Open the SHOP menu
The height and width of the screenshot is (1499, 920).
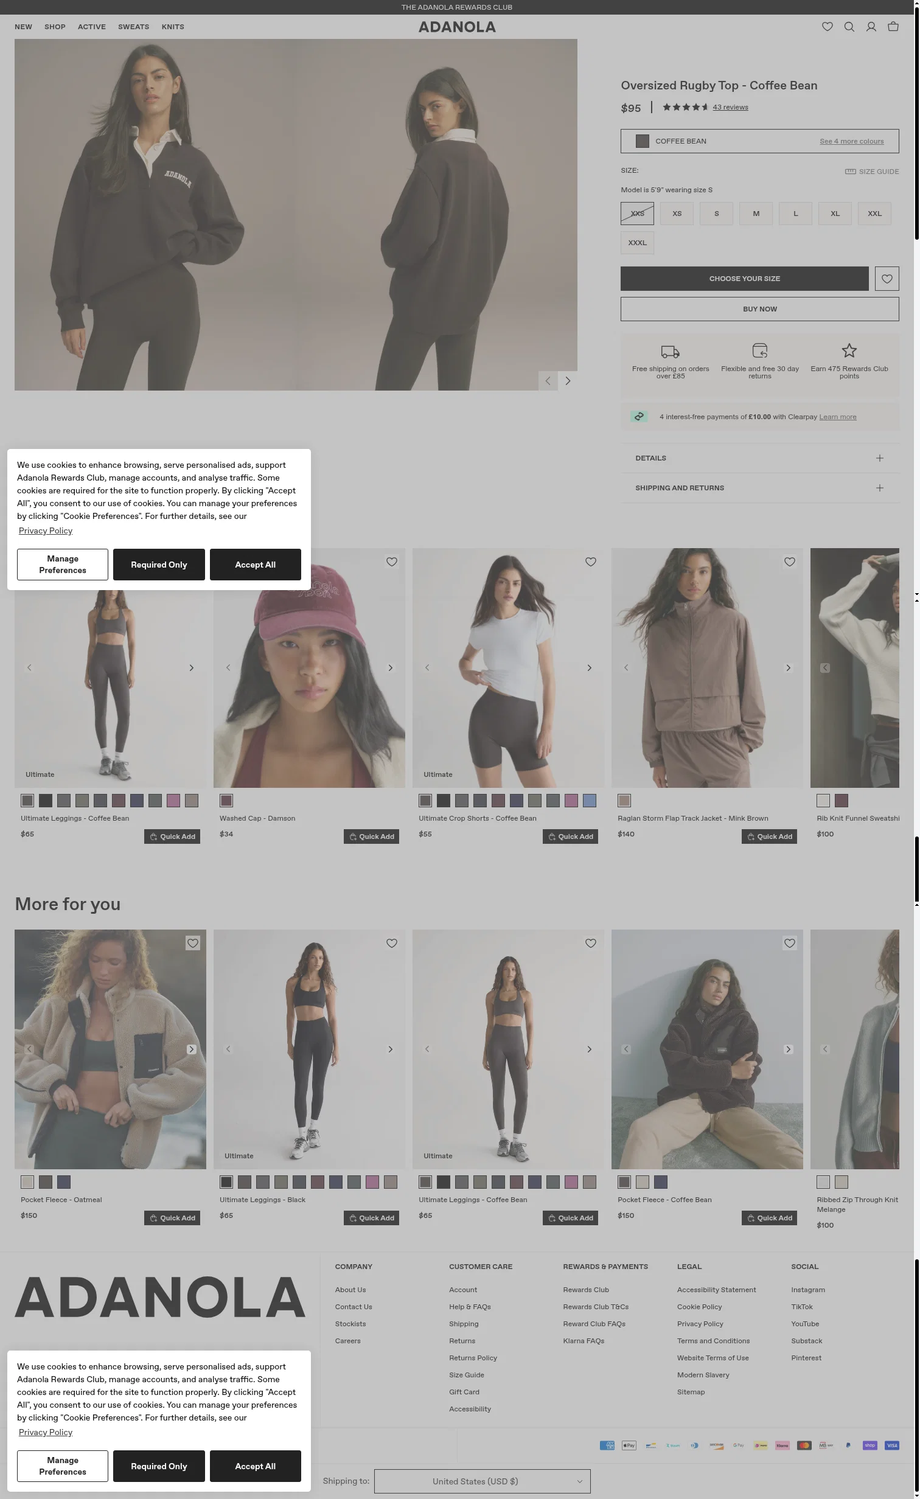(x=55, y=27)
